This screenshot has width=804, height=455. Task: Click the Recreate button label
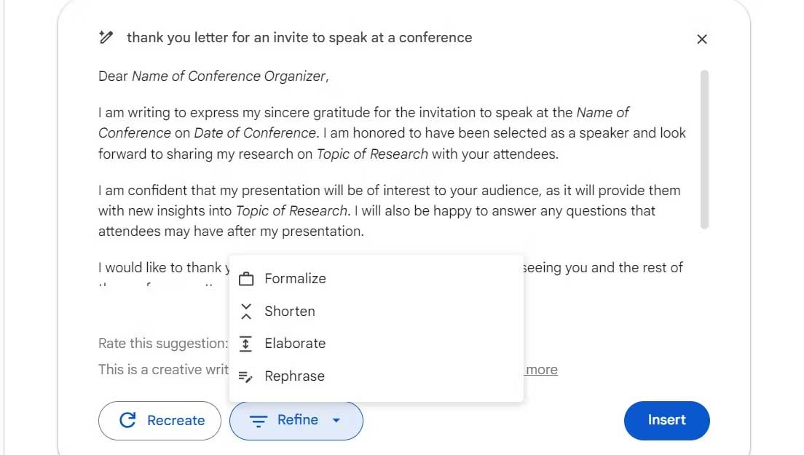[176, 421]
